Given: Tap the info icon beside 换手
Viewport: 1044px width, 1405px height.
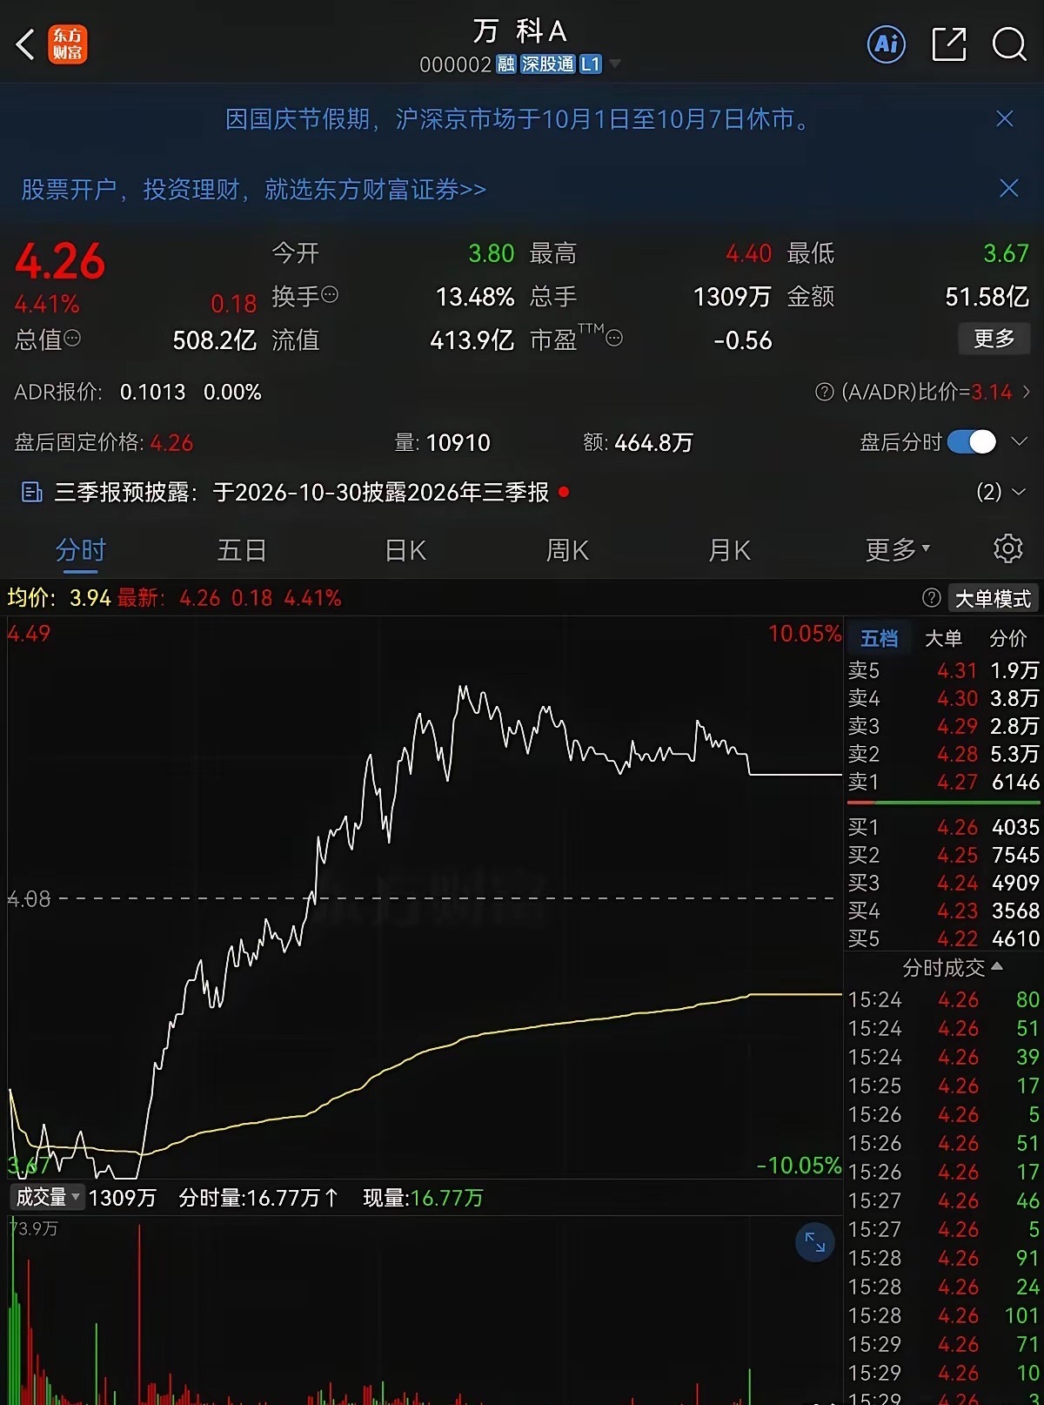Looking at the screenshot, I should [x=330, y=295].
